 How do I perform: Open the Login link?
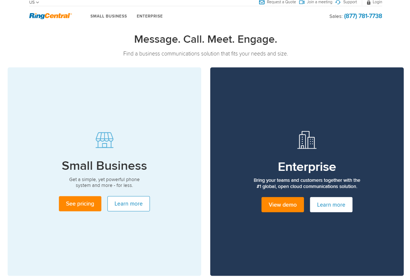click(377, 2)
